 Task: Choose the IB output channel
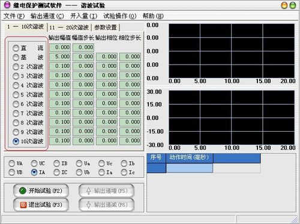pyautogui.click(x=56, y=164)
